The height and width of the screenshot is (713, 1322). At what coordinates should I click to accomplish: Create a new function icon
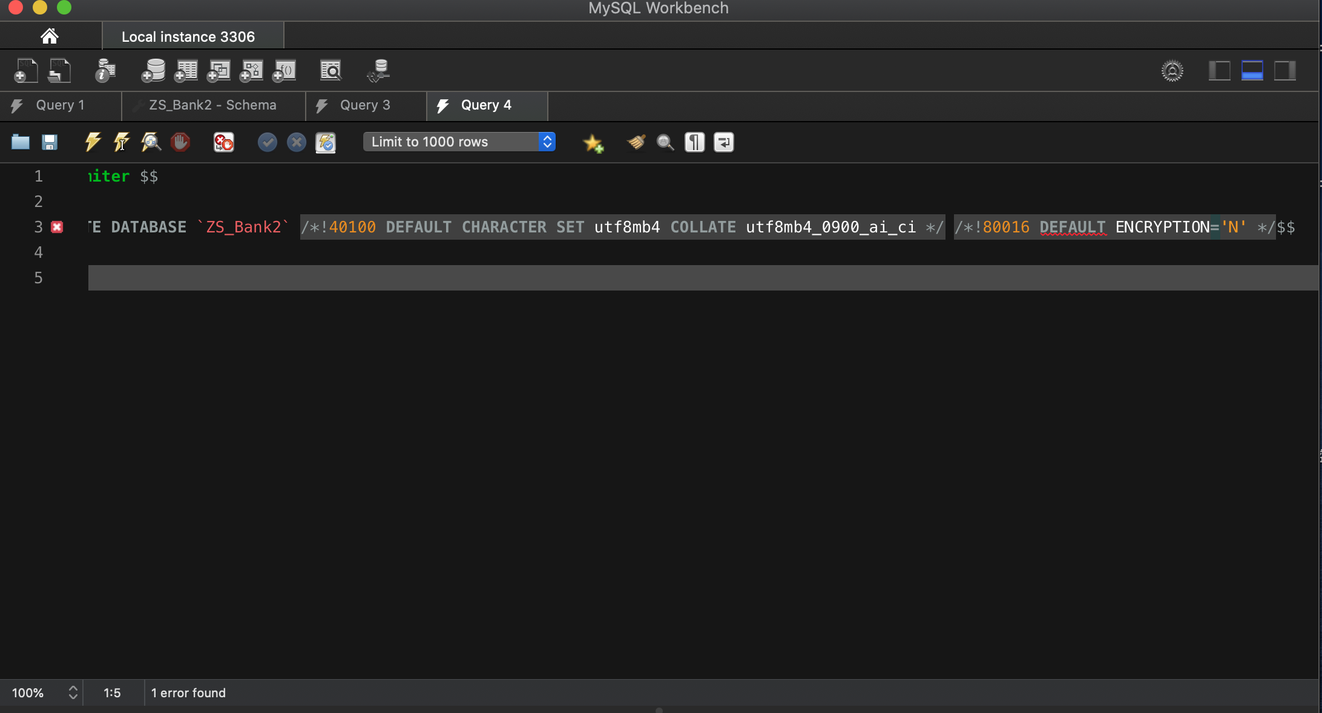click(284, 71)
